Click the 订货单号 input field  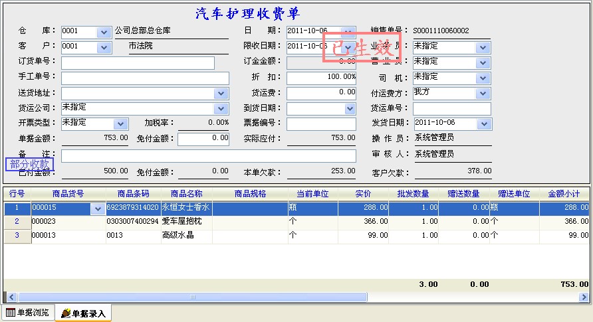[x=138, y=62]
